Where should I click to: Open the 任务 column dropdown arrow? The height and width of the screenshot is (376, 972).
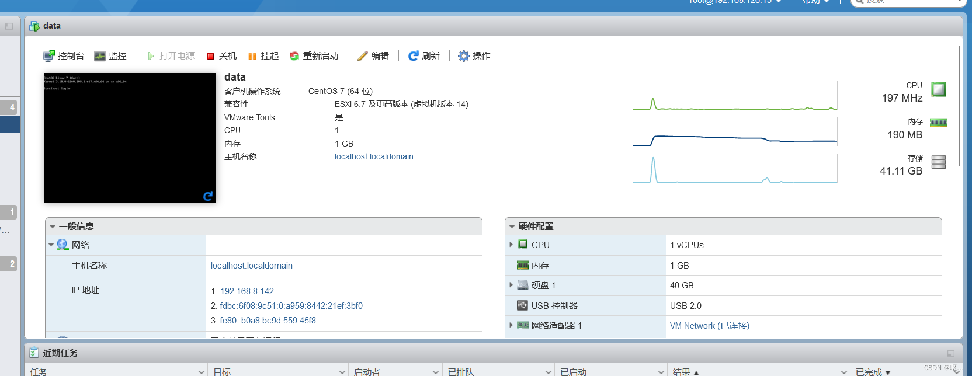pos(202,372)
